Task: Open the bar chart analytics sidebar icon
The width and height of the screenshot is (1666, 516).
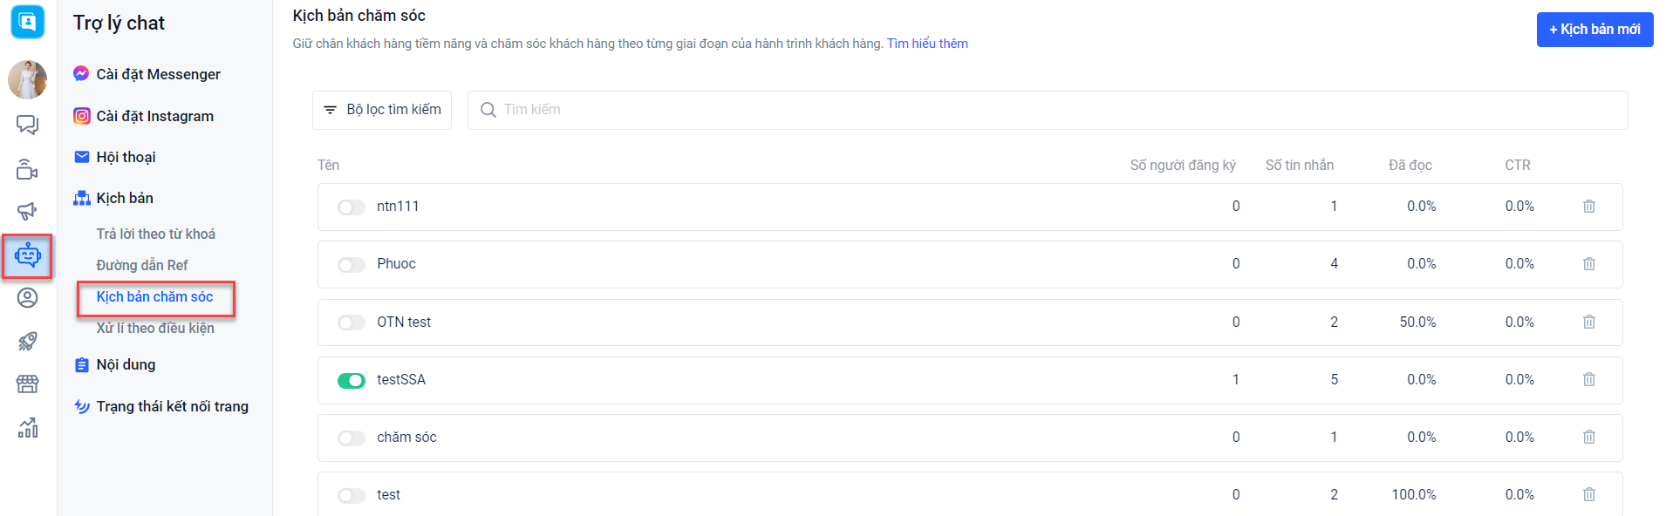Action: pos(28,428)
